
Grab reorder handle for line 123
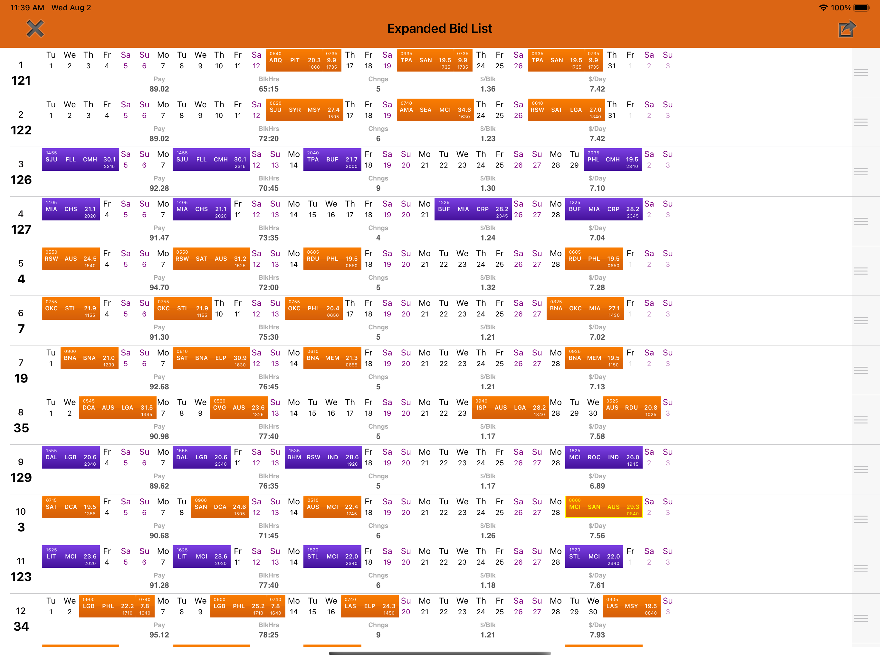tap(860, 569)
